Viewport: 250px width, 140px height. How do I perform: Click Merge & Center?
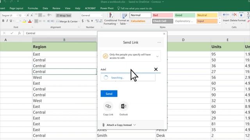pos(67,21)
